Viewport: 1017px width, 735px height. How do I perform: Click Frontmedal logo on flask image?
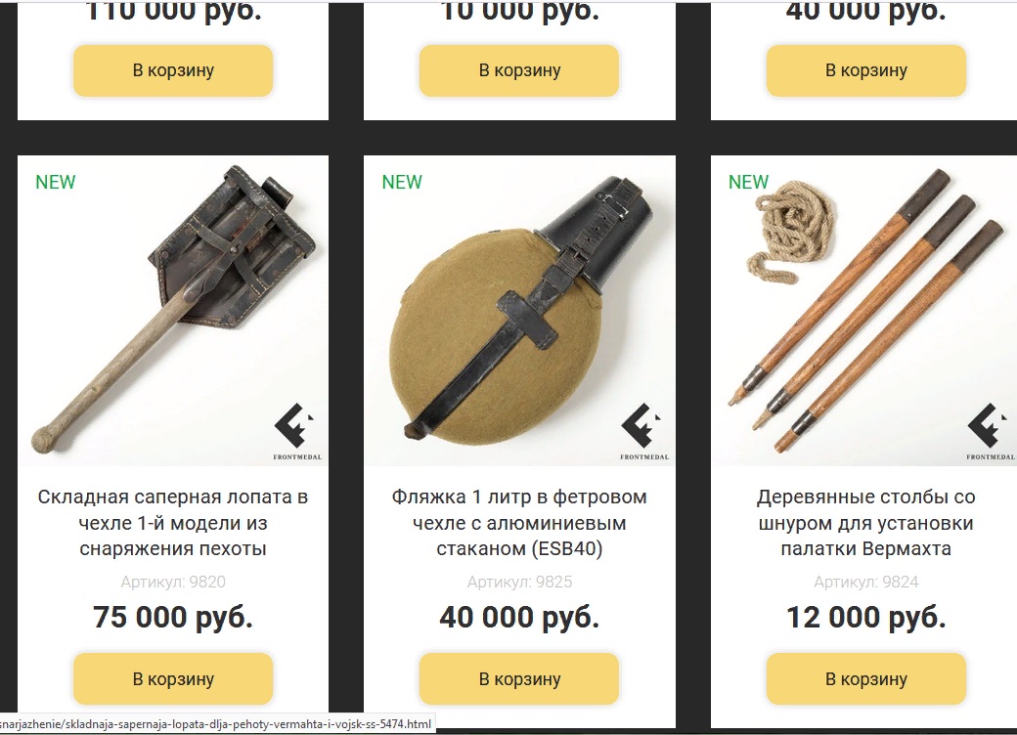pyautogui.click(x=643, y=431)
